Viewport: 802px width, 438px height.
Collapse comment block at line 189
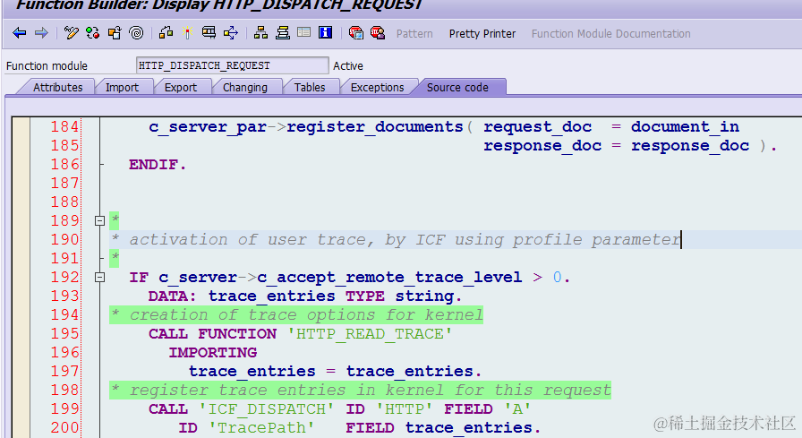tap(99, 221)
